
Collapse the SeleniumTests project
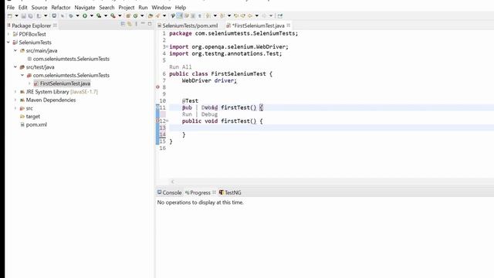[x=8, y=42]
